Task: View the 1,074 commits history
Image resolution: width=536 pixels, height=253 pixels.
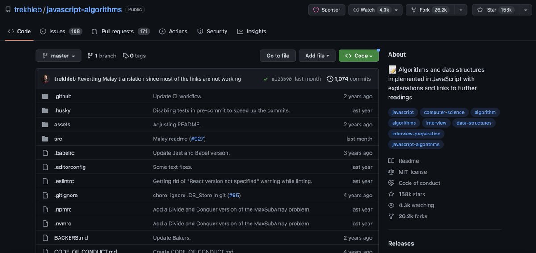Action: 349,79
